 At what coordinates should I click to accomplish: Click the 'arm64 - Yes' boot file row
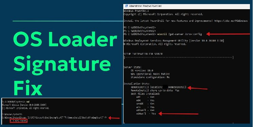click(x=145, y=104)
